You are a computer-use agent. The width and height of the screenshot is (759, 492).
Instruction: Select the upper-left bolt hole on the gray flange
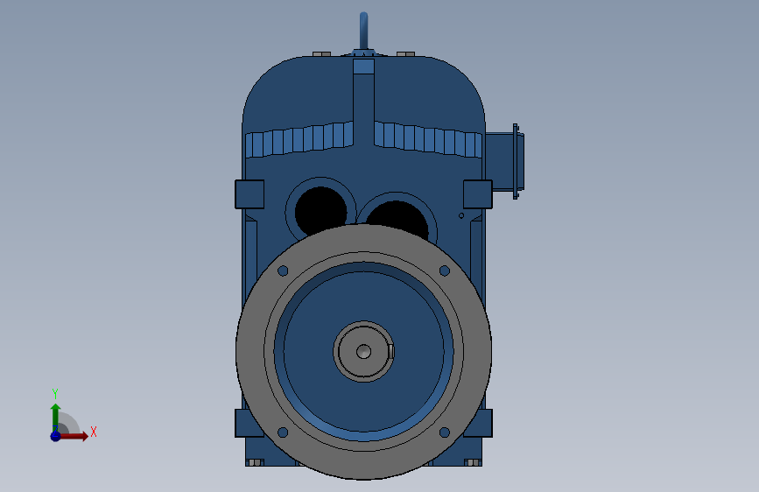pos(283,271)
